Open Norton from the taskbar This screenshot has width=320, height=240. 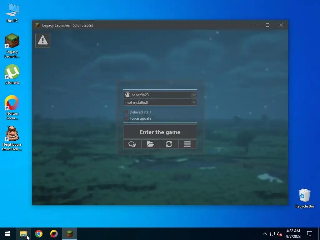pos(54,234)
